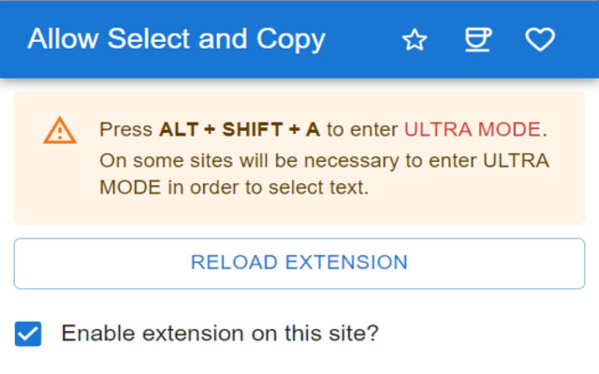Click the Reload Extension outlined control
The width and height of the screenshot is (599, 374).
pos(298,263)
